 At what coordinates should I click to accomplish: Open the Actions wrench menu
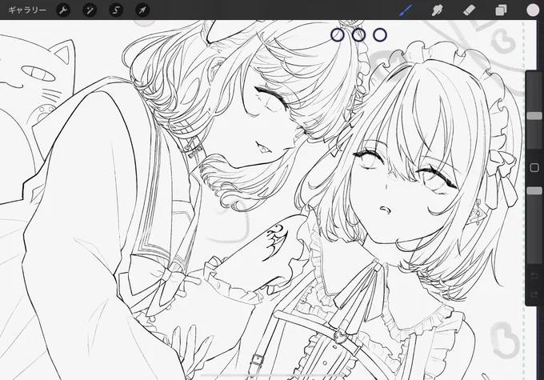[63, 10]
